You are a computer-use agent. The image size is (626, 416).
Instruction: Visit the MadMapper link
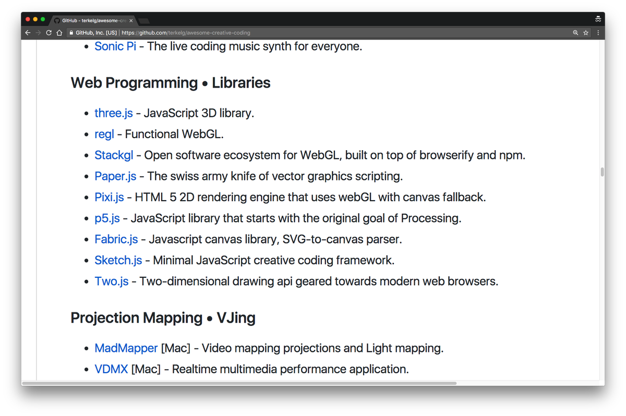(x=126, y=348)
